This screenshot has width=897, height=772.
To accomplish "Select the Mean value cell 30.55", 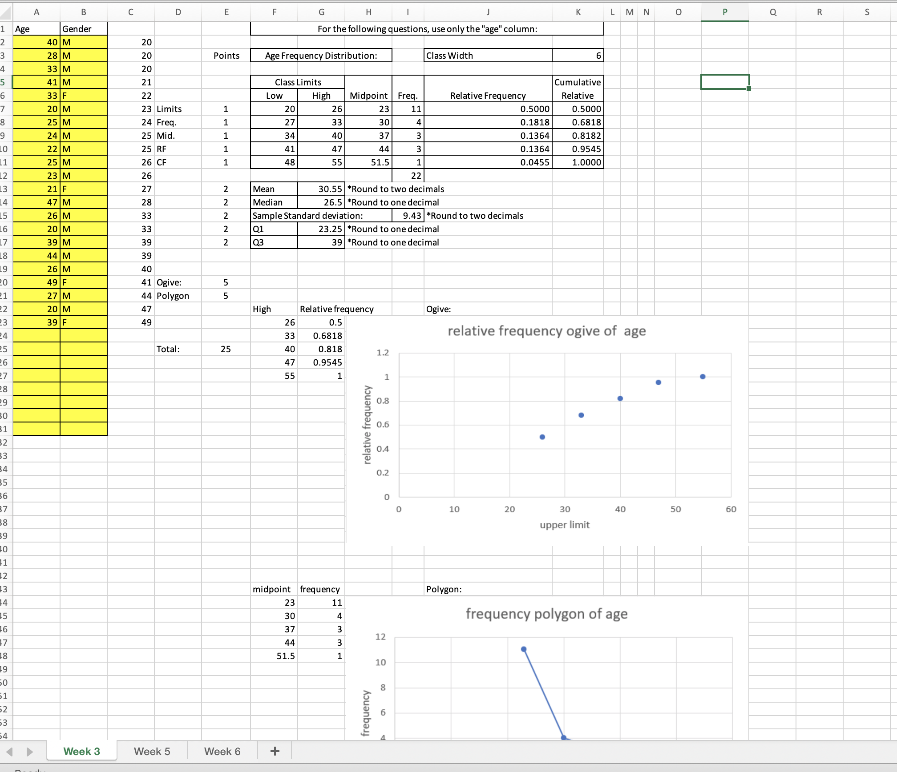I will click(x=321, y=189).
